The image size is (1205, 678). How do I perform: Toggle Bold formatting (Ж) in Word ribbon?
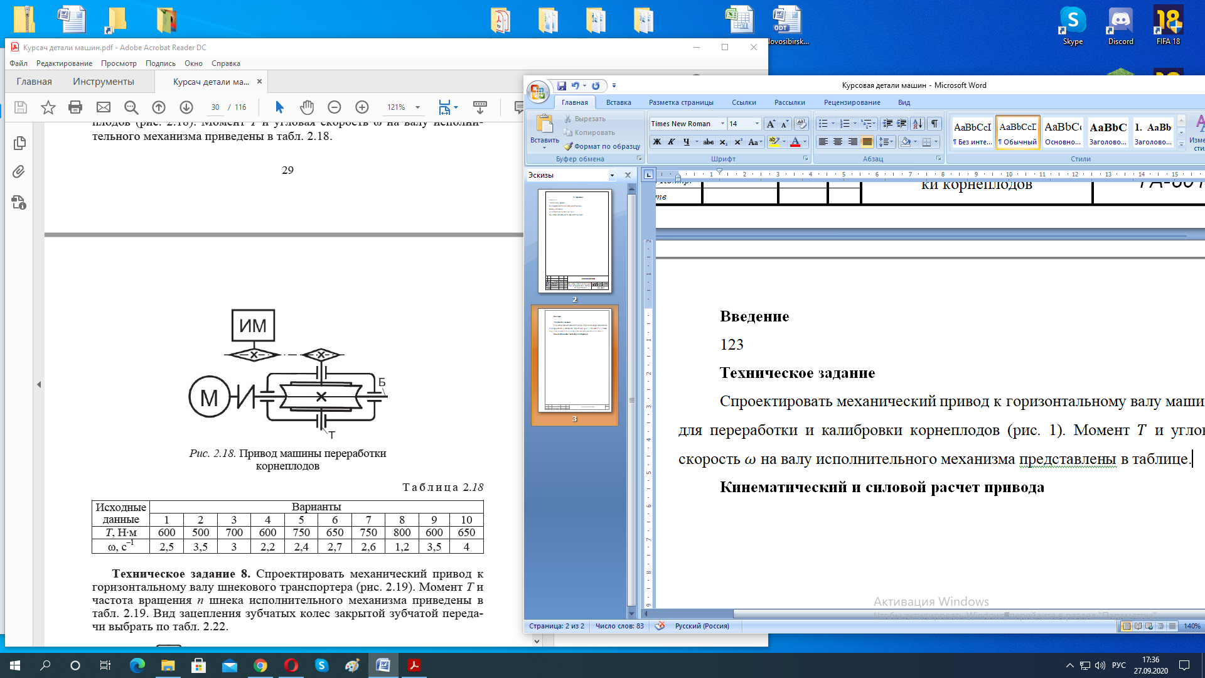click(x=656, y=142)
